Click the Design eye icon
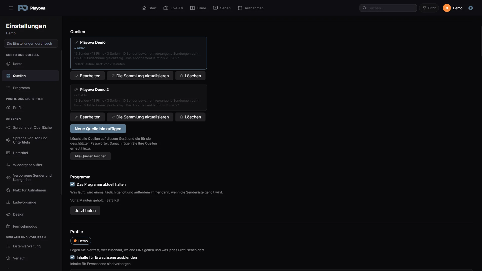482x271 pixels. pyautogui.click(x=8, y=214)
